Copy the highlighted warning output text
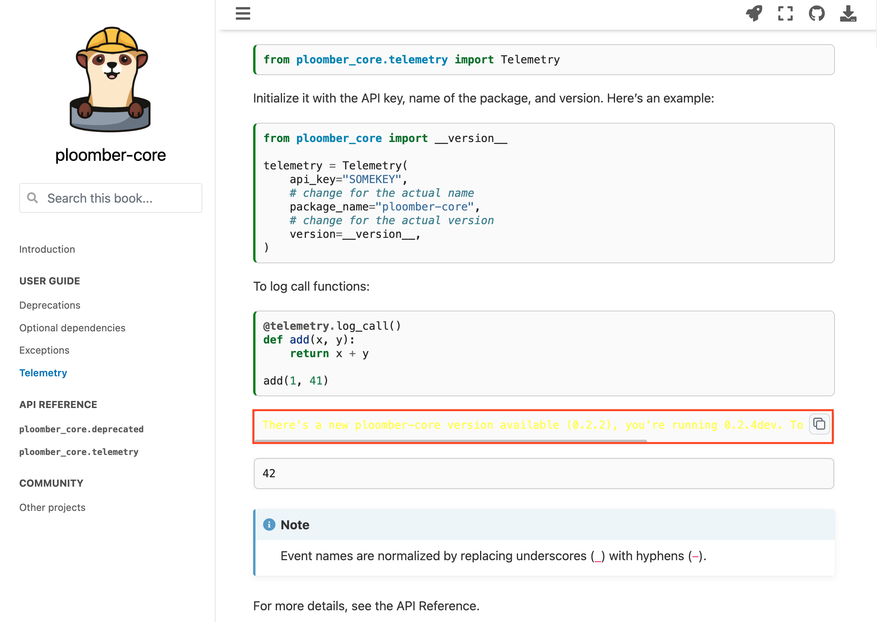885x622 pixels. coord(819,424)
